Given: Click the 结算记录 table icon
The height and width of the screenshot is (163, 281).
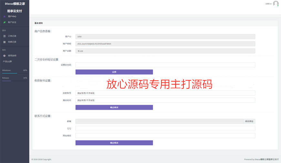Looking at the screenshot, I should click(x=5, y=42).
